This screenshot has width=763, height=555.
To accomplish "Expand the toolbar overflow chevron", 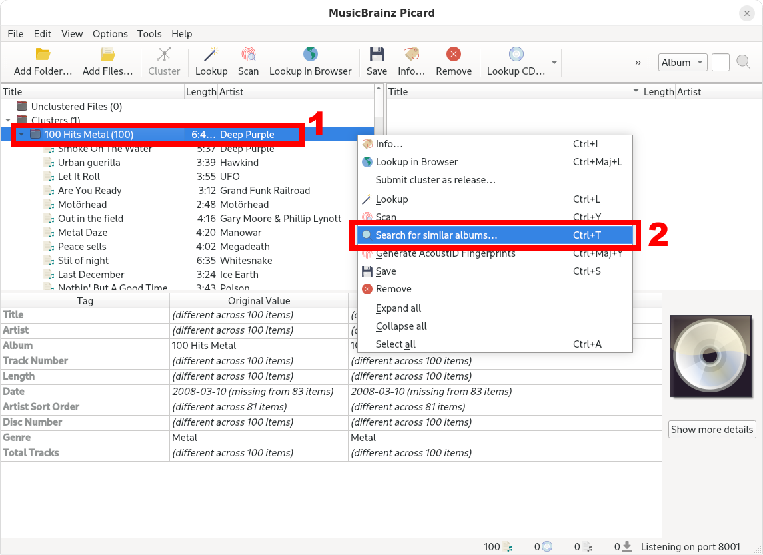I will coord(638,63).
